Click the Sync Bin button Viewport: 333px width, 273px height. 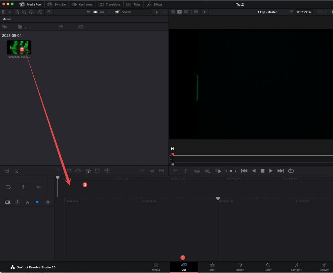(57, 4)
